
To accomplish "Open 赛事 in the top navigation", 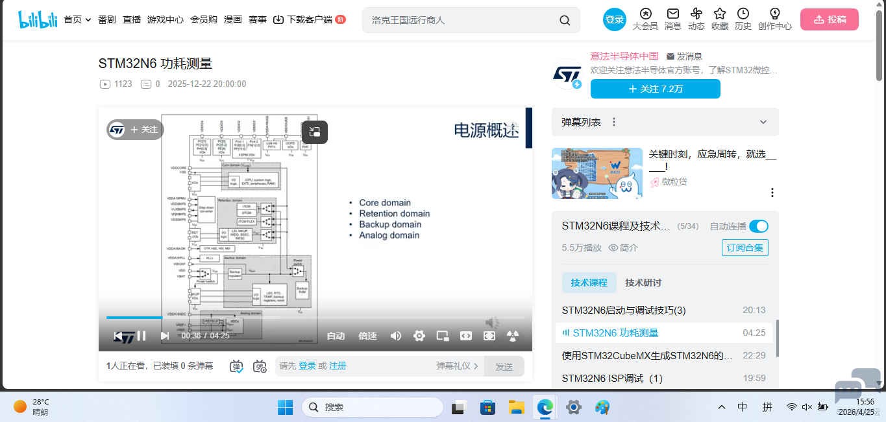I will (258, 19).
